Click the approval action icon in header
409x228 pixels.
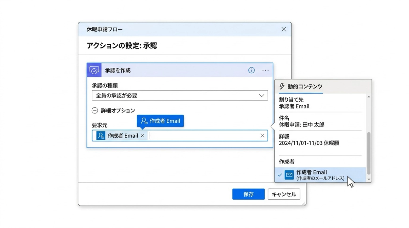click(94, 70)
